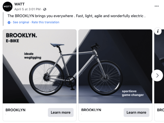Viewport: 164px width, 123px height.
Task: Click the second card's BROOKLYN title
Action: (x=91, y=110)
